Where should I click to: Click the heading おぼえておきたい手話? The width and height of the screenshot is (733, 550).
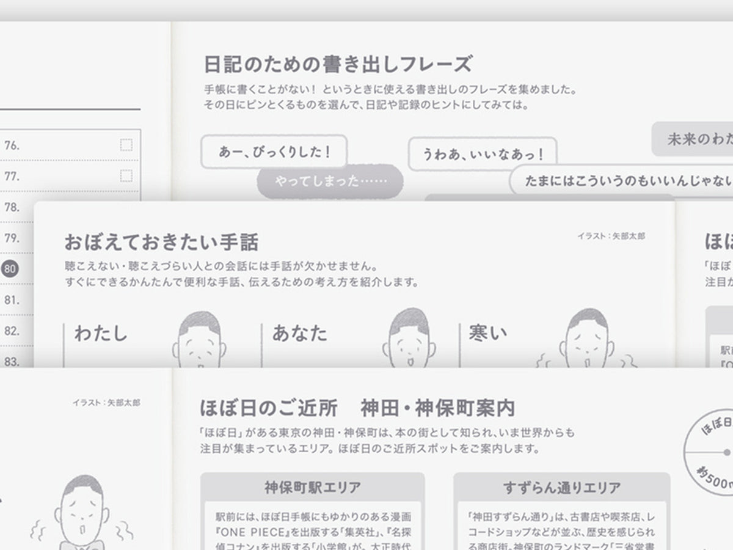click(161, 242)
